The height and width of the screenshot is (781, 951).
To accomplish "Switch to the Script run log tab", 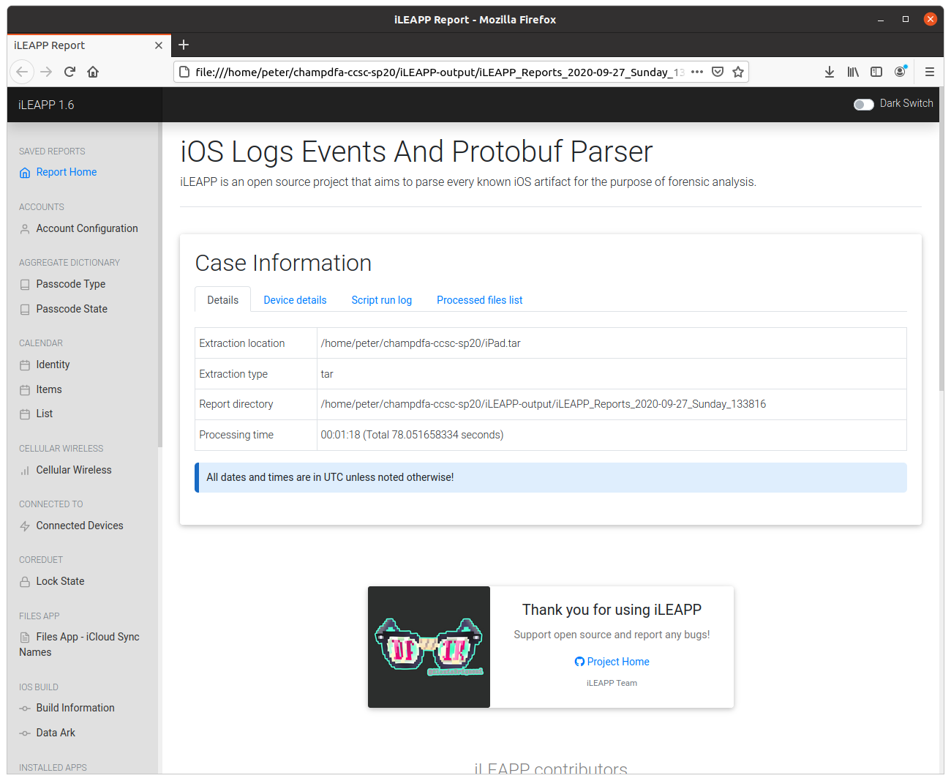I will [381, 300].
